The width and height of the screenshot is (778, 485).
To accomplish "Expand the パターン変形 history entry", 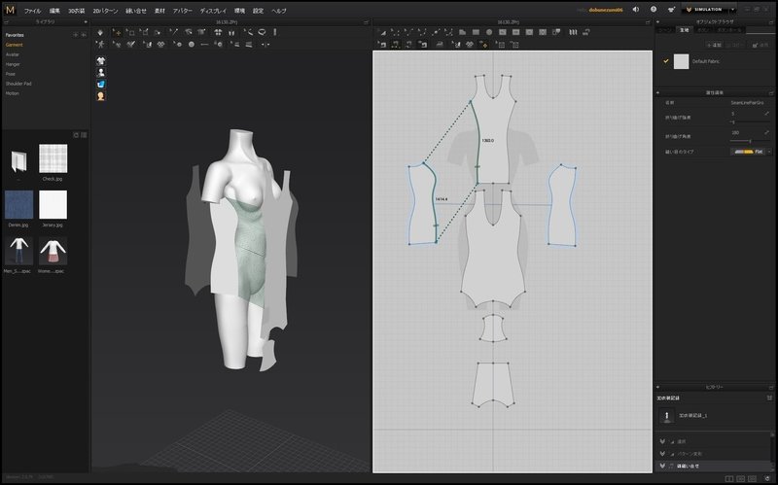I will tap(662, 454).
